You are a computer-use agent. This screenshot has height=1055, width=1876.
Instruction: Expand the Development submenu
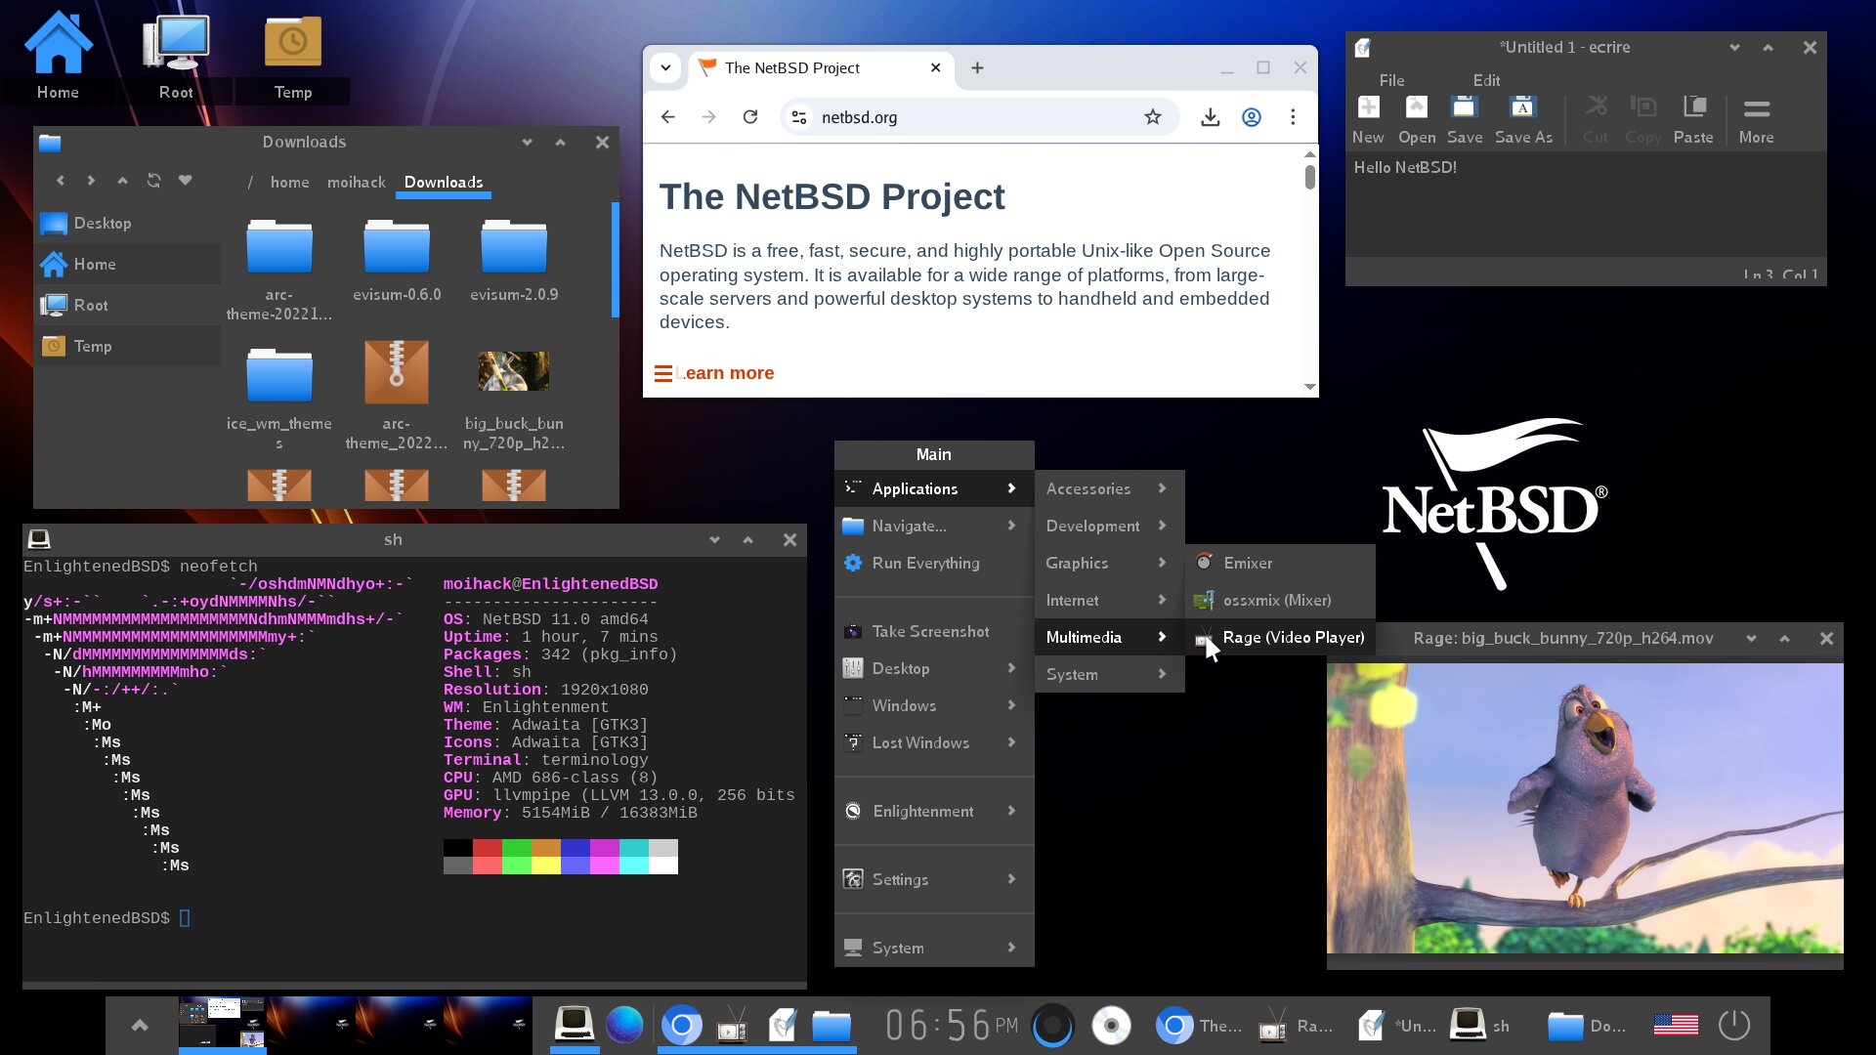tap(1109, 526)
